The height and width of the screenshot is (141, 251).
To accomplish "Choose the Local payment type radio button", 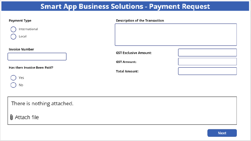I will (13, 36).
